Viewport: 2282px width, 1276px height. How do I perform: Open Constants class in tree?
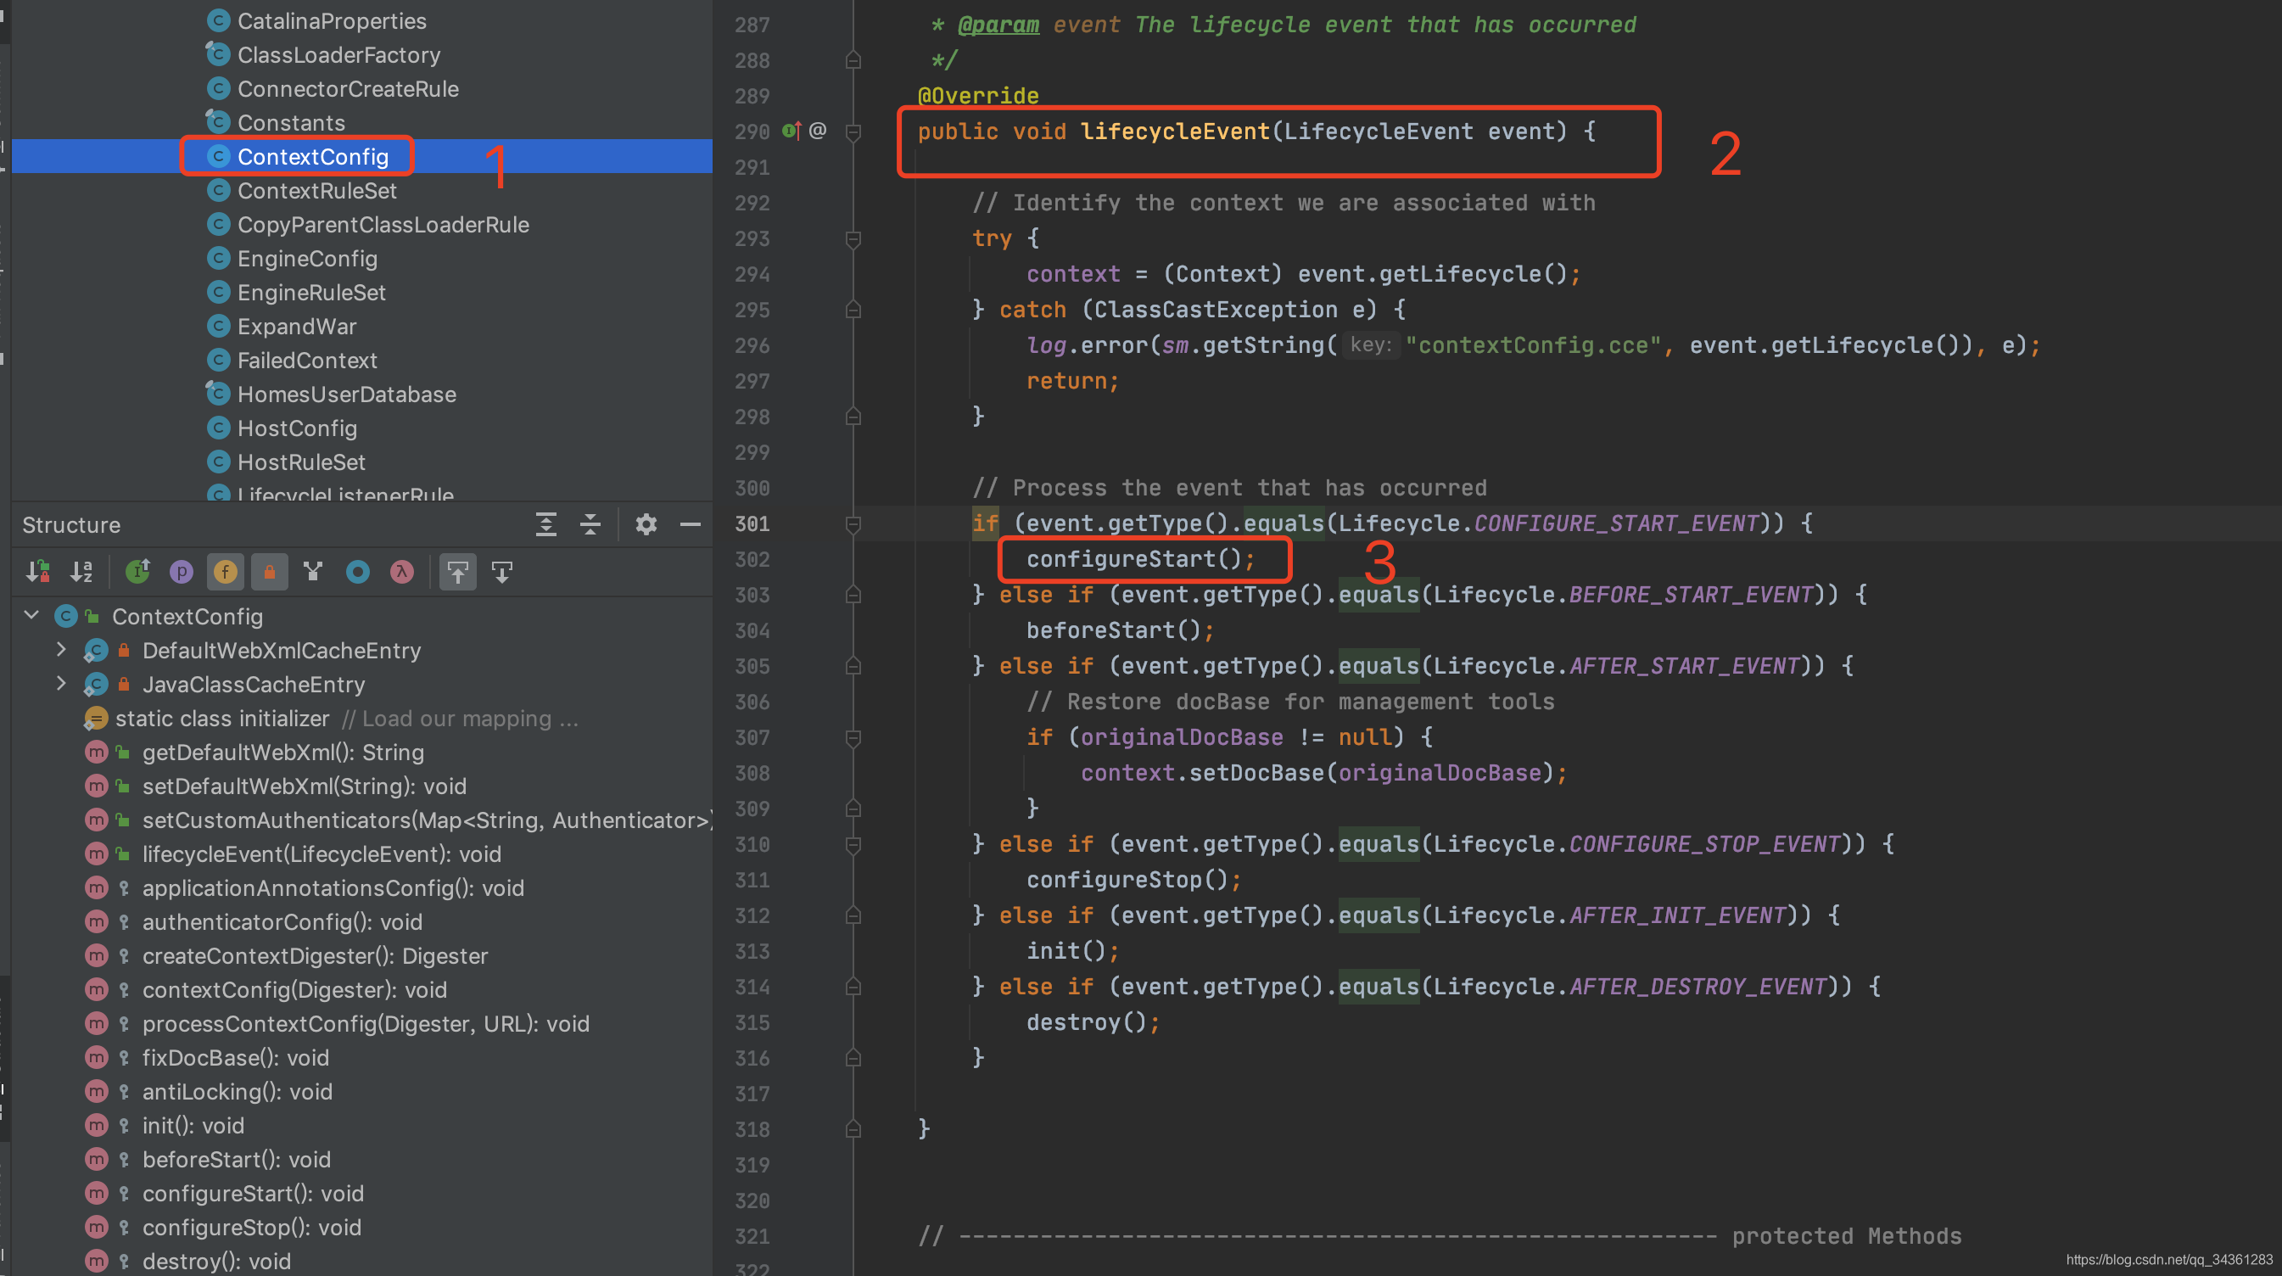(291, 122)
